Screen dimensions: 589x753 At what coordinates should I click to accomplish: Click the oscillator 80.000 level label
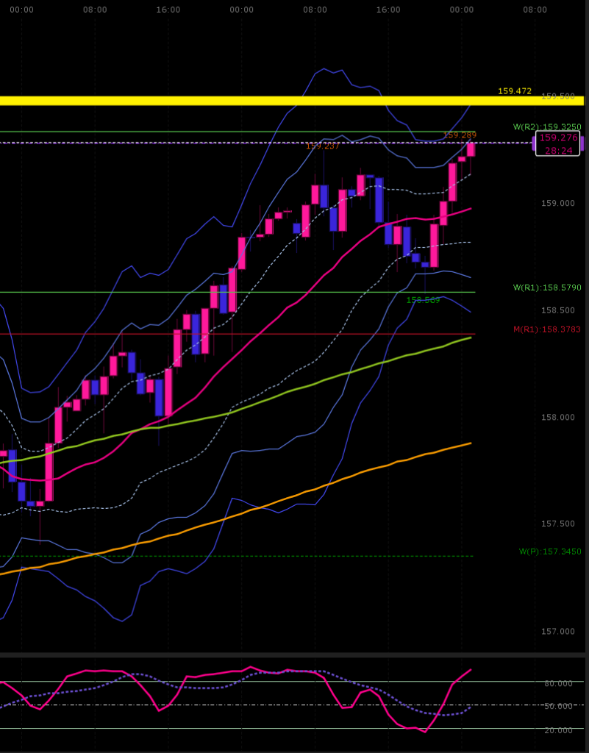click(558, 684)
